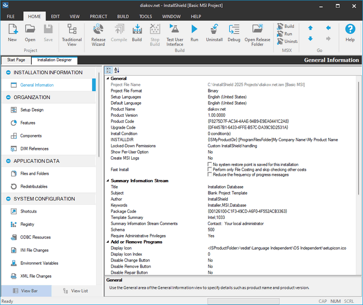
Task: Start the Debug tool
Action: pyautogui.click(x=234, y=32)
